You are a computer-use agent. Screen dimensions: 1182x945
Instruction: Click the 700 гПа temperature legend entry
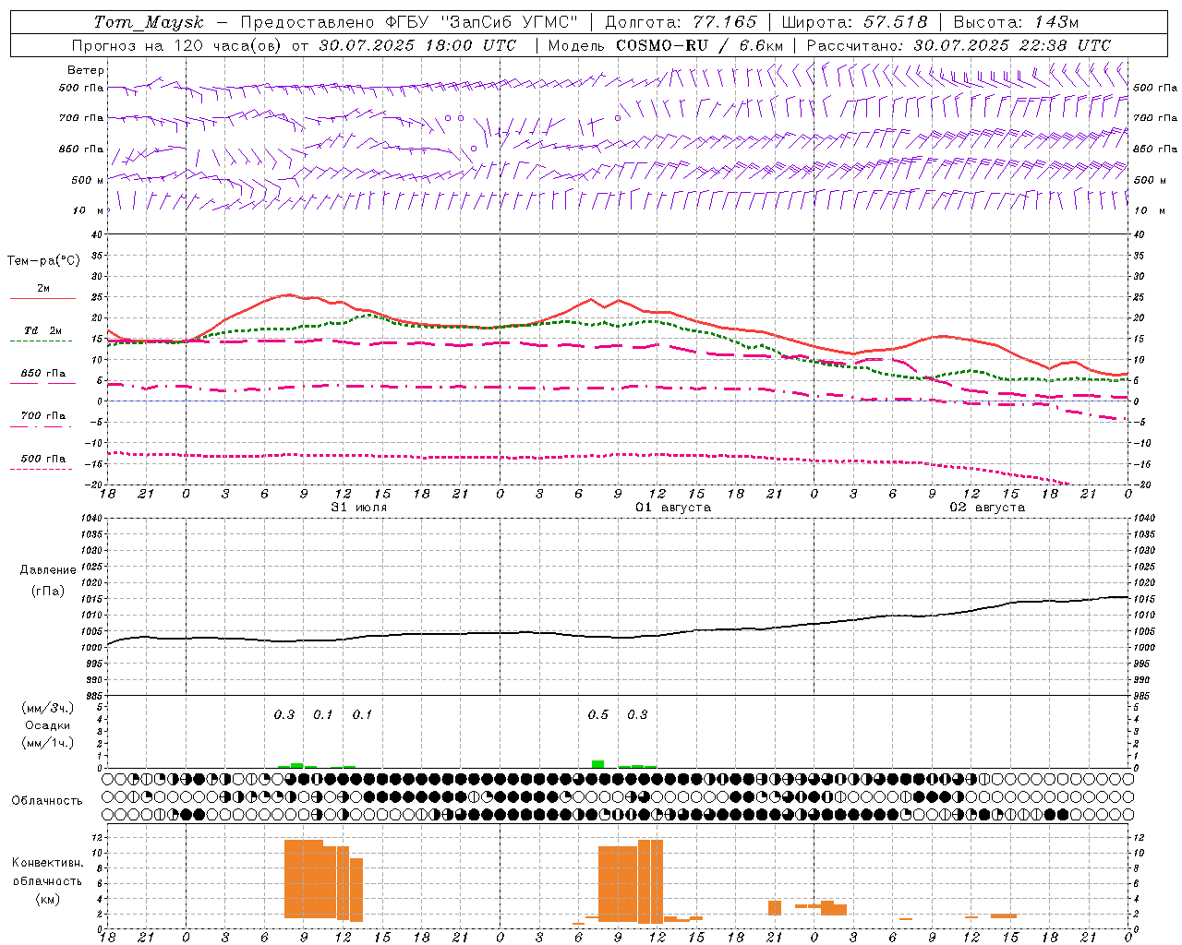[x=42, y=420]
